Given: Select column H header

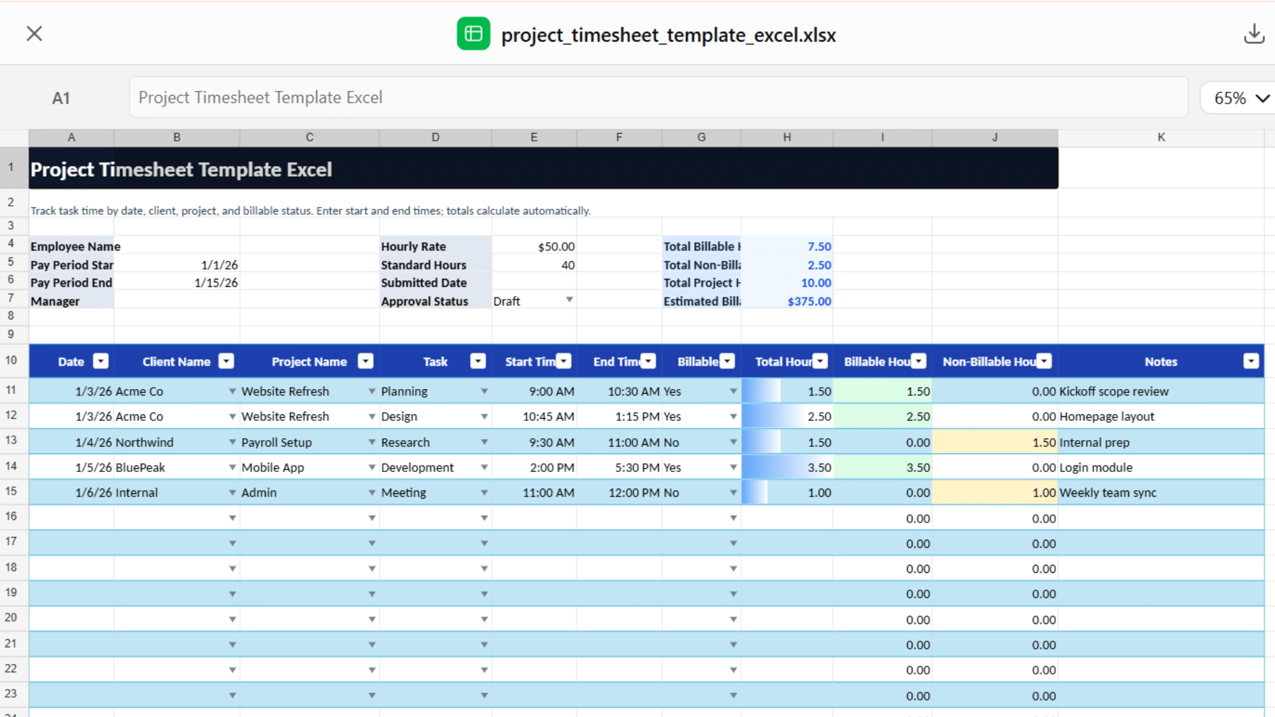Looking at the screenshot, I should [x=787, y=137].
